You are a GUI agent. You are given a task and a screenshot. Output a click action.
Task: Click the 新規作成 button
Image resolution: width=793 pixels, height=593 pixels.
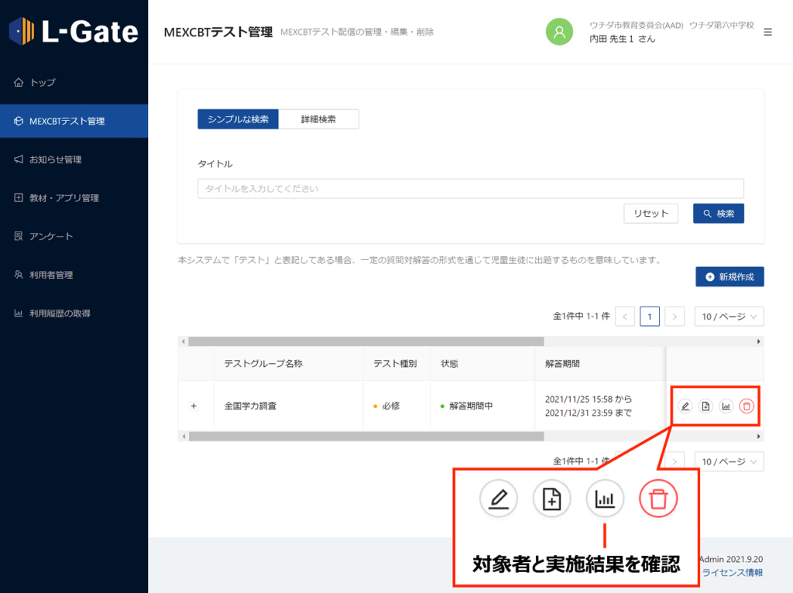click(729, 276)
